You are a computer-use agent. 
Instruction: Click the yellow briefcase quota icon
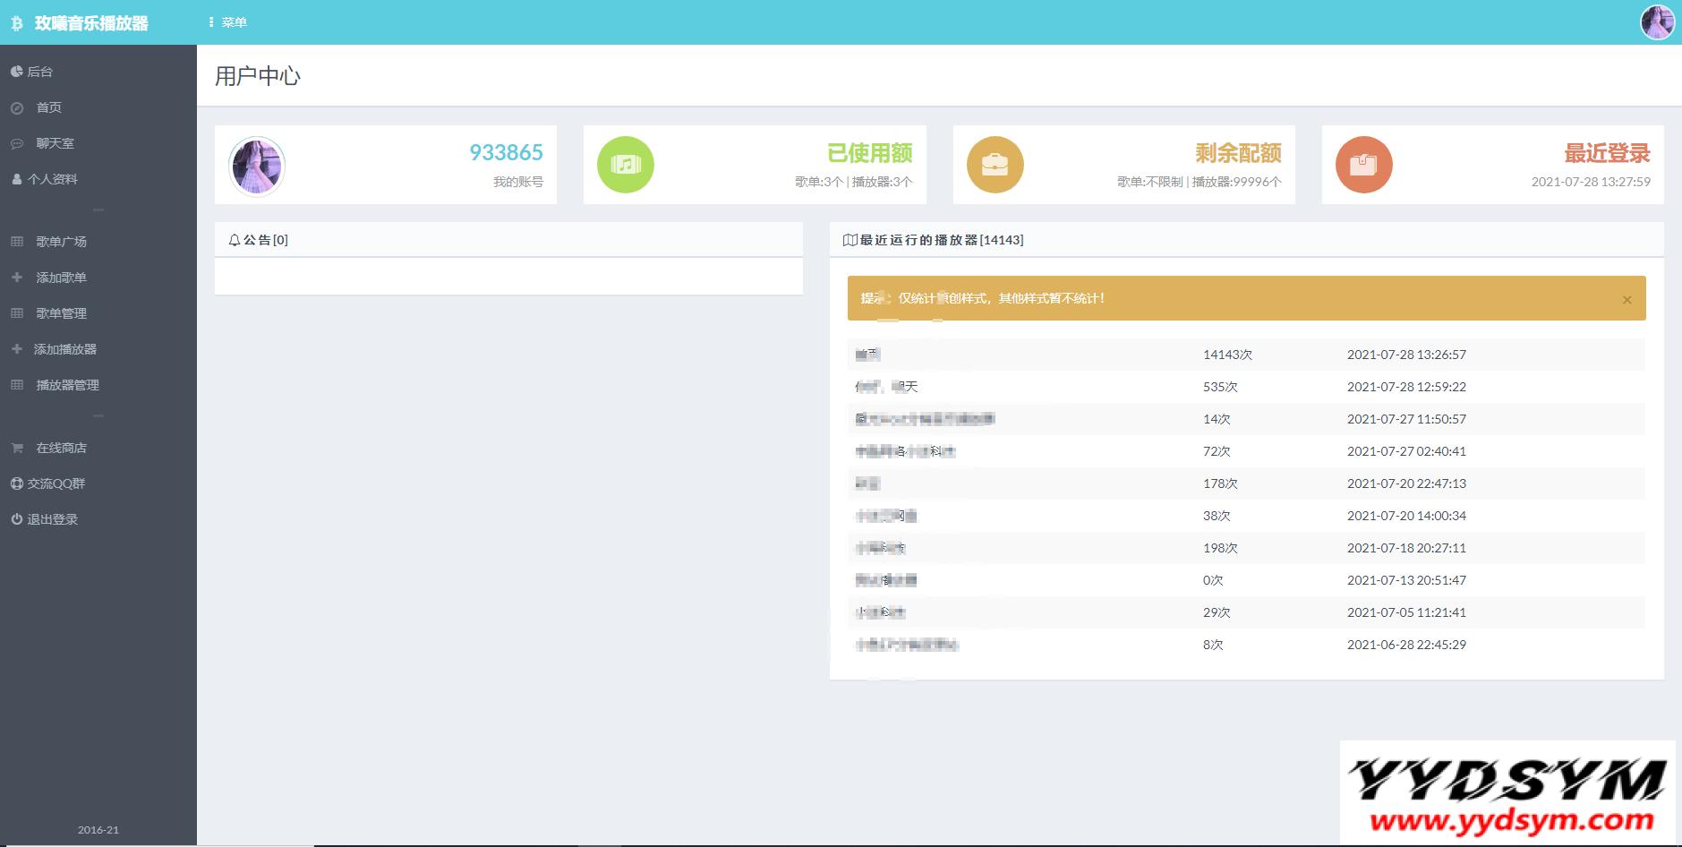[995, 165]
